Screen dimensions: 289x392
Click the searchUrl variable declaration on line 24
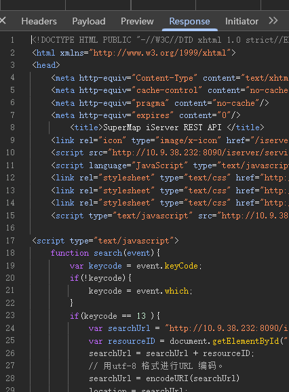pos(119,328)
